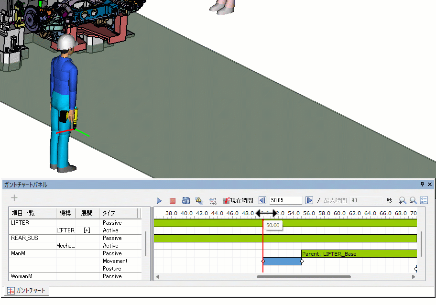Screen dimensions: 436x305
Task: Step back with the previous-frame arrow
Action: (x=262, y=201)
